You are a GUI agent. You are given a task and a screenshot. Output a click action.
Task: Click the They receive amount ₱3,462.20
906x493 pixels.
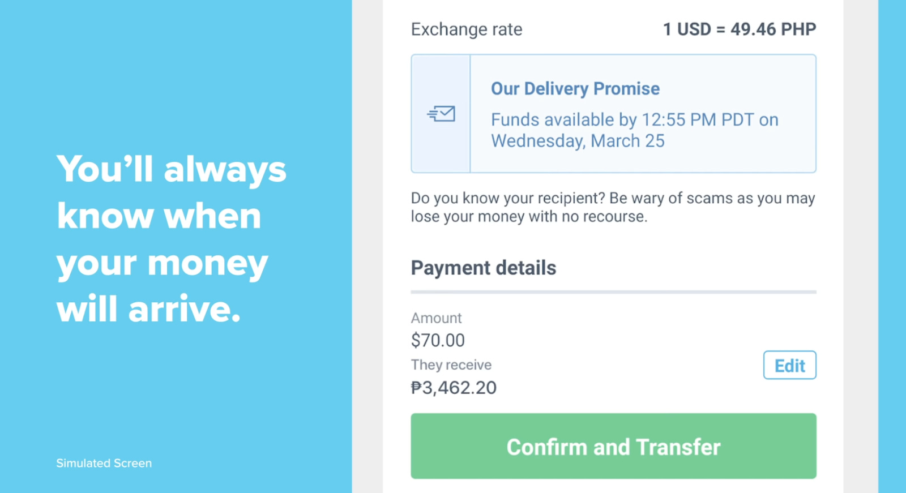click(x=453, y=387)
